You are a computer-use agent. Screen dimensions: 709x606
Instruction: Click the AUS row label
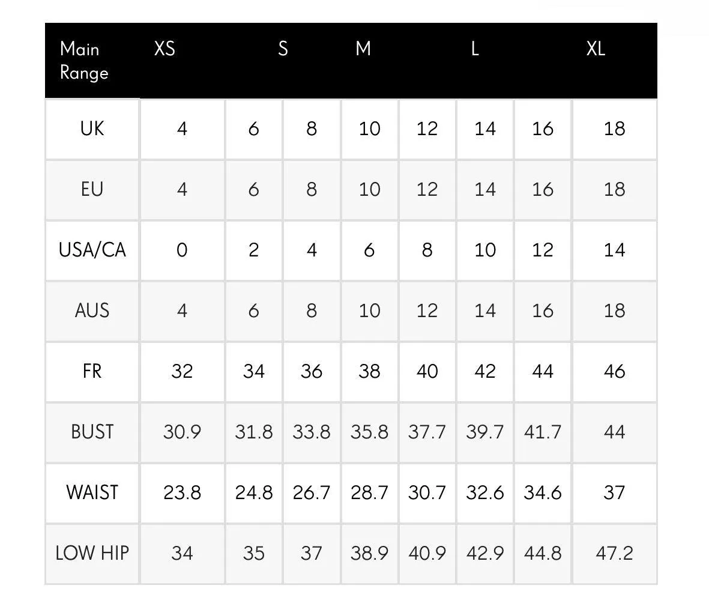pyautogui.click(x=92, y=311)
